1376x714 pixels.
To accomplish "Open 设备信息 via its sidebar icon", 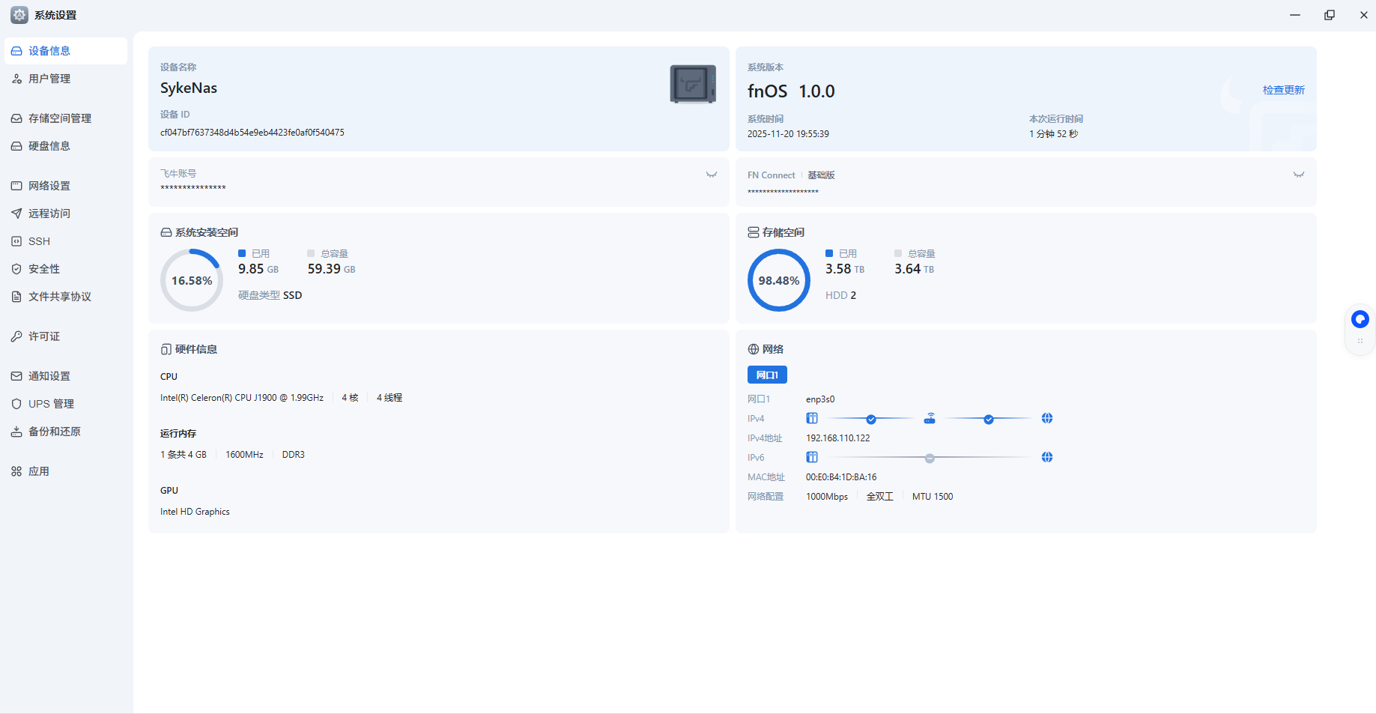I will [16, 51].
